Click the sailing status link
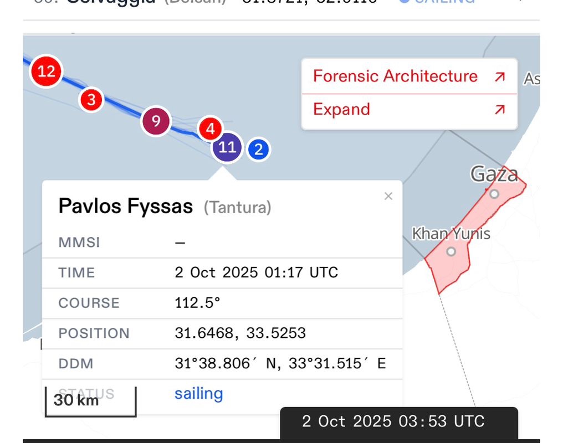The image size is (563, 443). click(x=198, y=394)
